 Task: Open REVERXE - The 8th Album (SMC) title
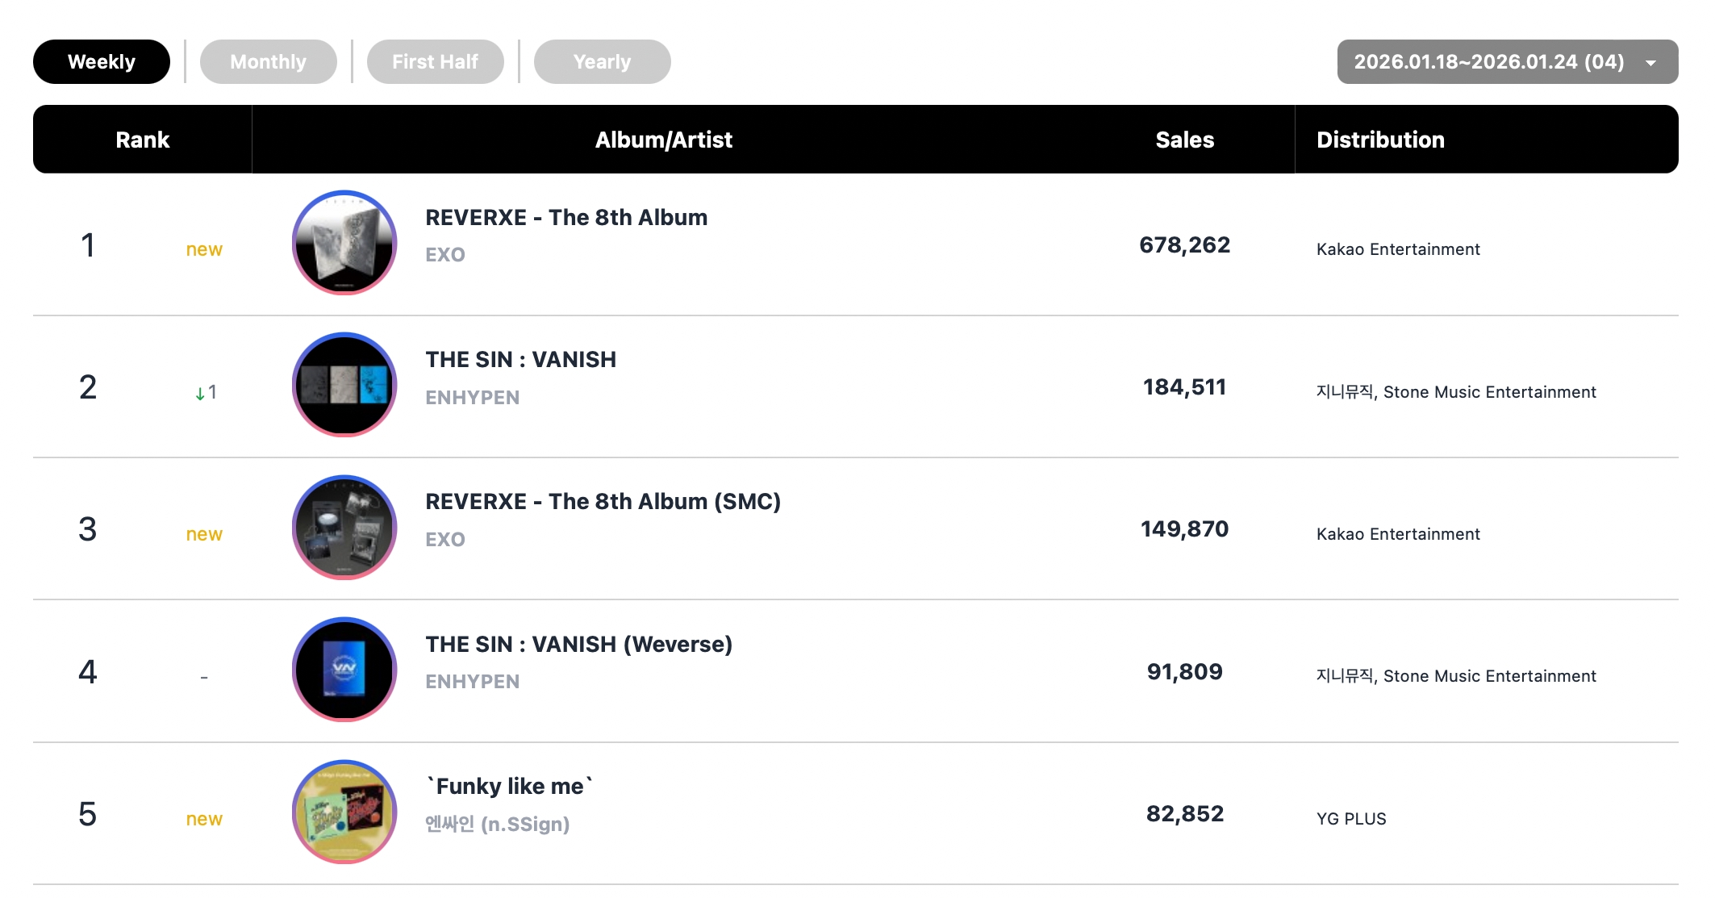[x=603, y=502]
